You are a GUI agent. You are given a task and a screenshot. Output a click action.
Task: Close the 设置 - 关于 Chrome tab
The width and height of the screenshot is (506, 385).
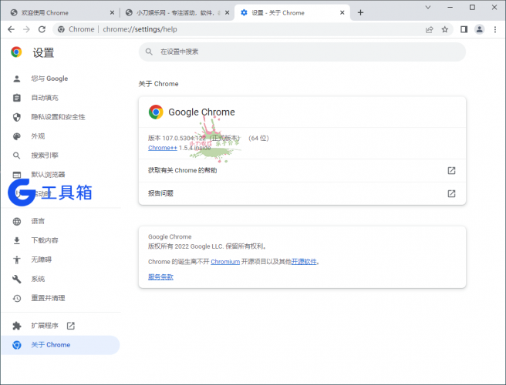(342, 12)
